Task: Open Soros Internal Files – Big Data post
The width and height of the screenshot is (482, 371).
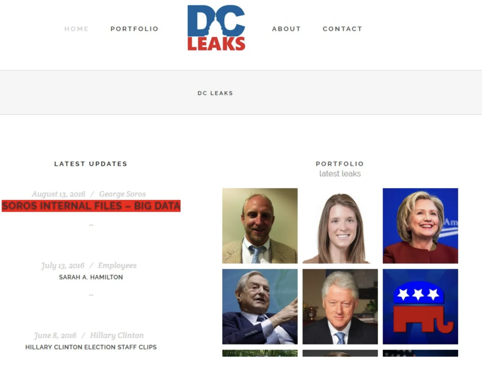Action: 91,206
